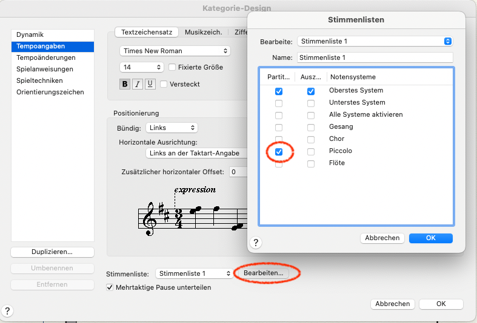This screenshot has height=323, width=477.
Task: Click the help icon in Kategorie-Design window
Action: point(8,311)
